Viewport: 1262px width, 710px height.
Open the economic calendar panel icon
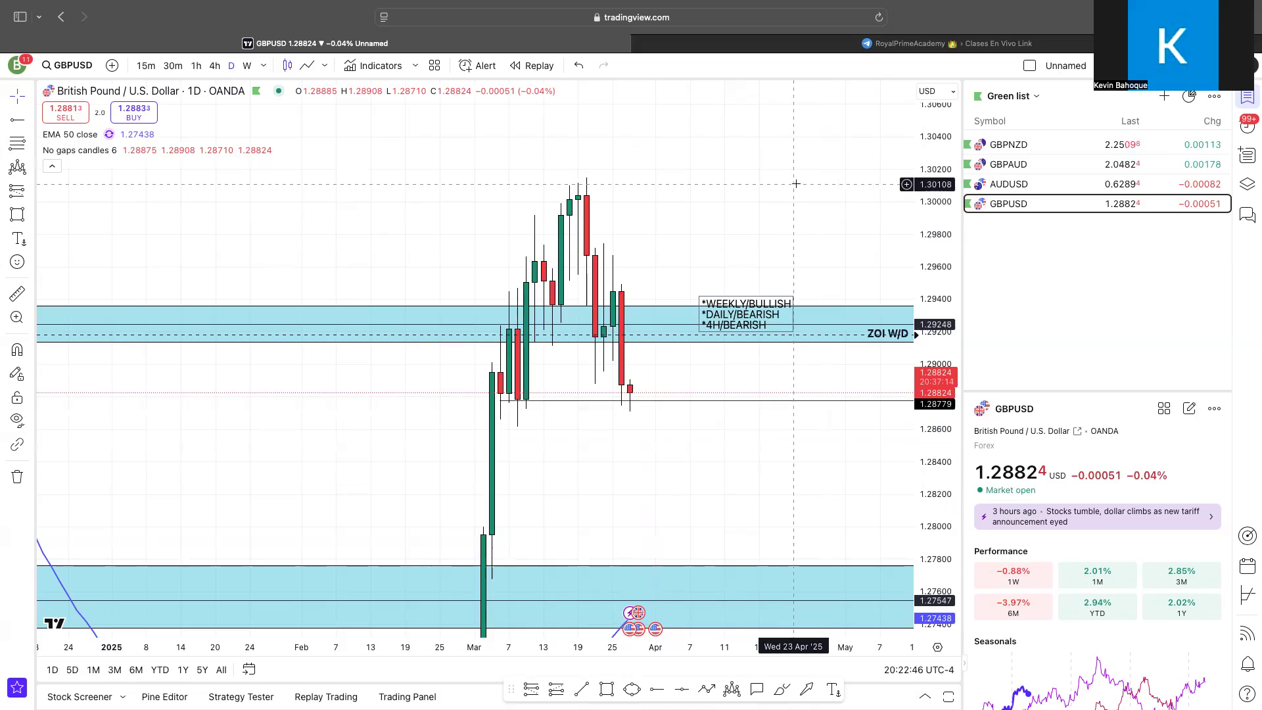coord(1247,565)
